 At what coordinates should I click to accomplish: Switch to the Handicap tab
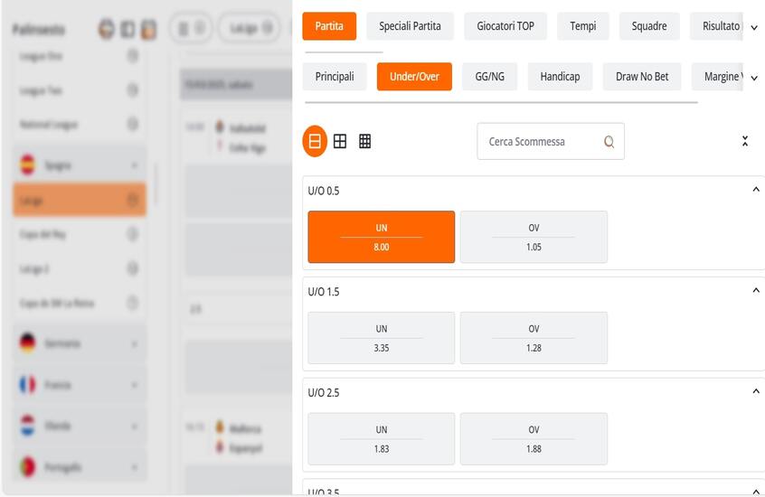pos(560,77)
